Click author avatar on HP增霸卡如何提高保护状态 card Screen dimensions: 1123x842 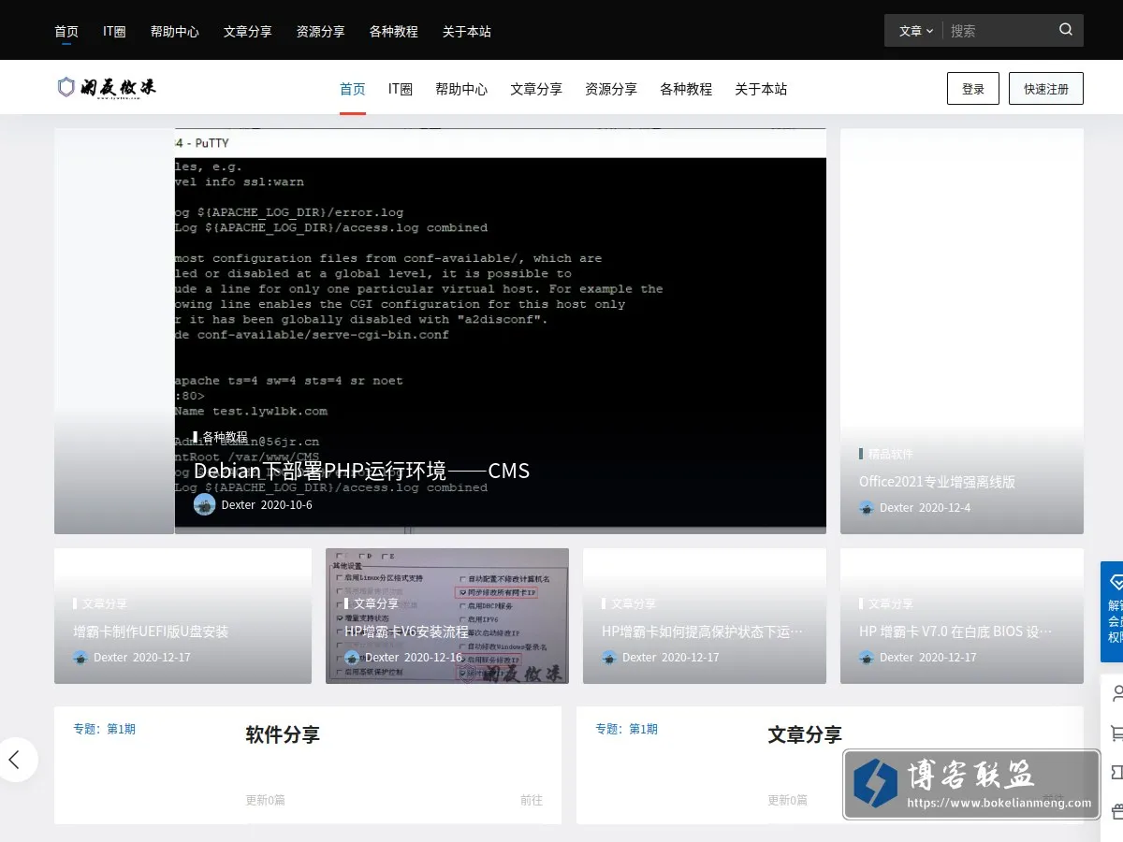click(x=609, y=658)
